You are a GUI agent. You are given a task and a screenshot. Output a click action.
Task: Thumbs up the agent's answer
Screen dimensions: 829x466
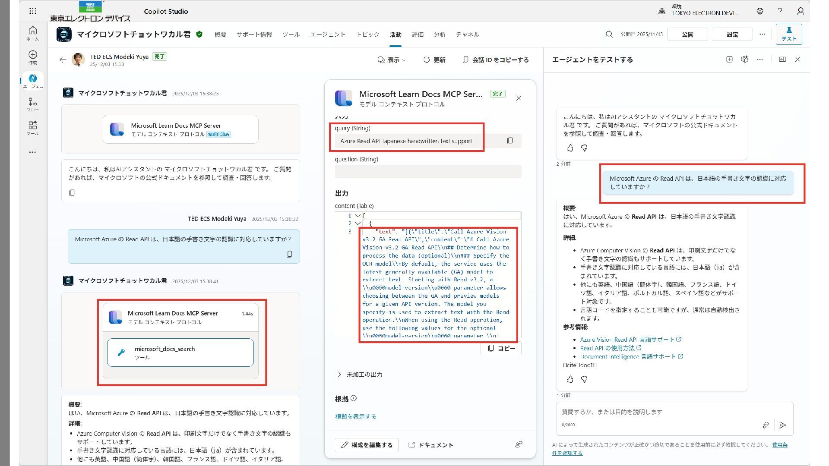tap(570, 379)
